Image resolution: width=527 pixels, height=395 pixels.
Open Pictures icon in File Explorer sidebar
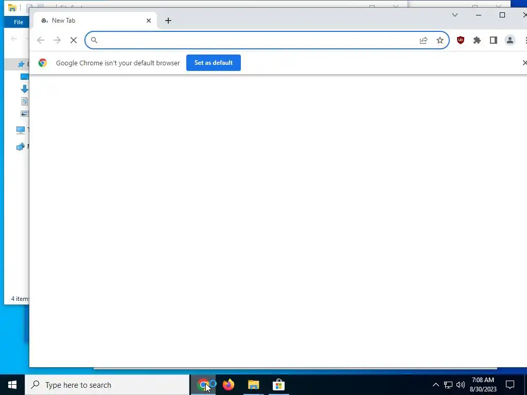pyautogui.click(x=25, y=114)
